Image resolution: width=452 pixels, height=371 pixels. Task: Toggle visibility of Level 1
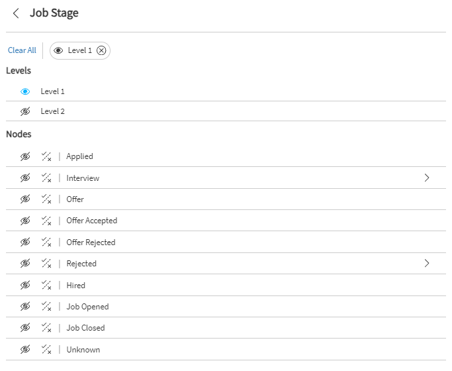tap(25, 91)
